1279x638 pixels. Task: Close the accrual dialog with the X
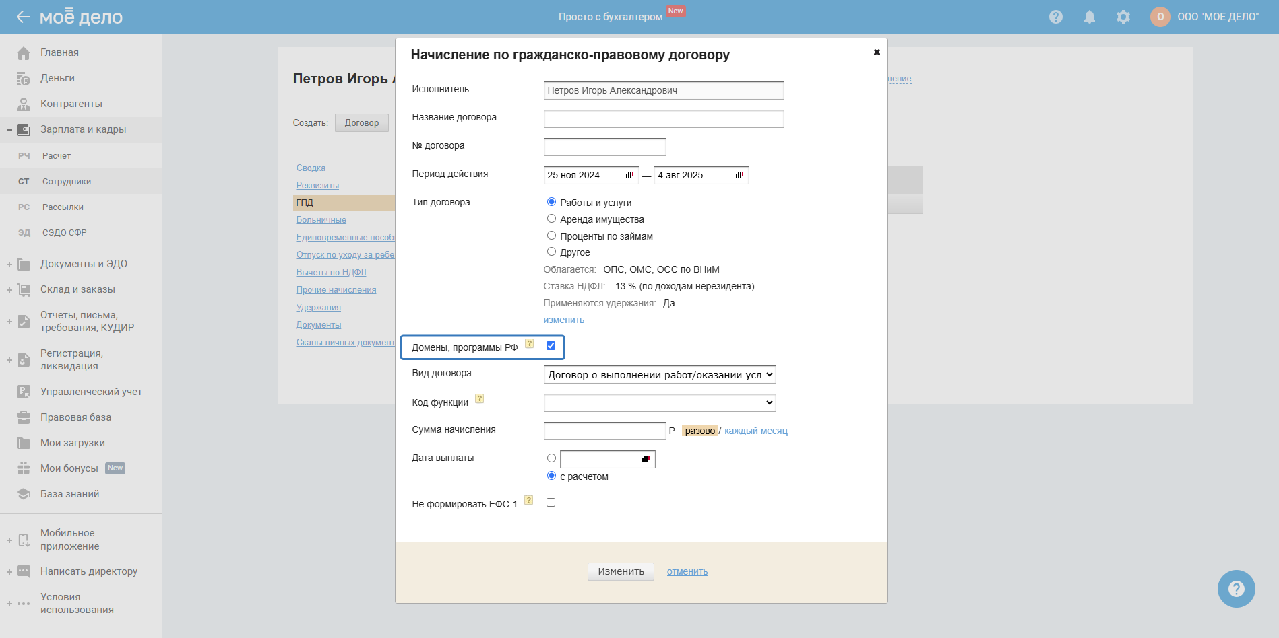pyautogui.click(x=877, y=52)
